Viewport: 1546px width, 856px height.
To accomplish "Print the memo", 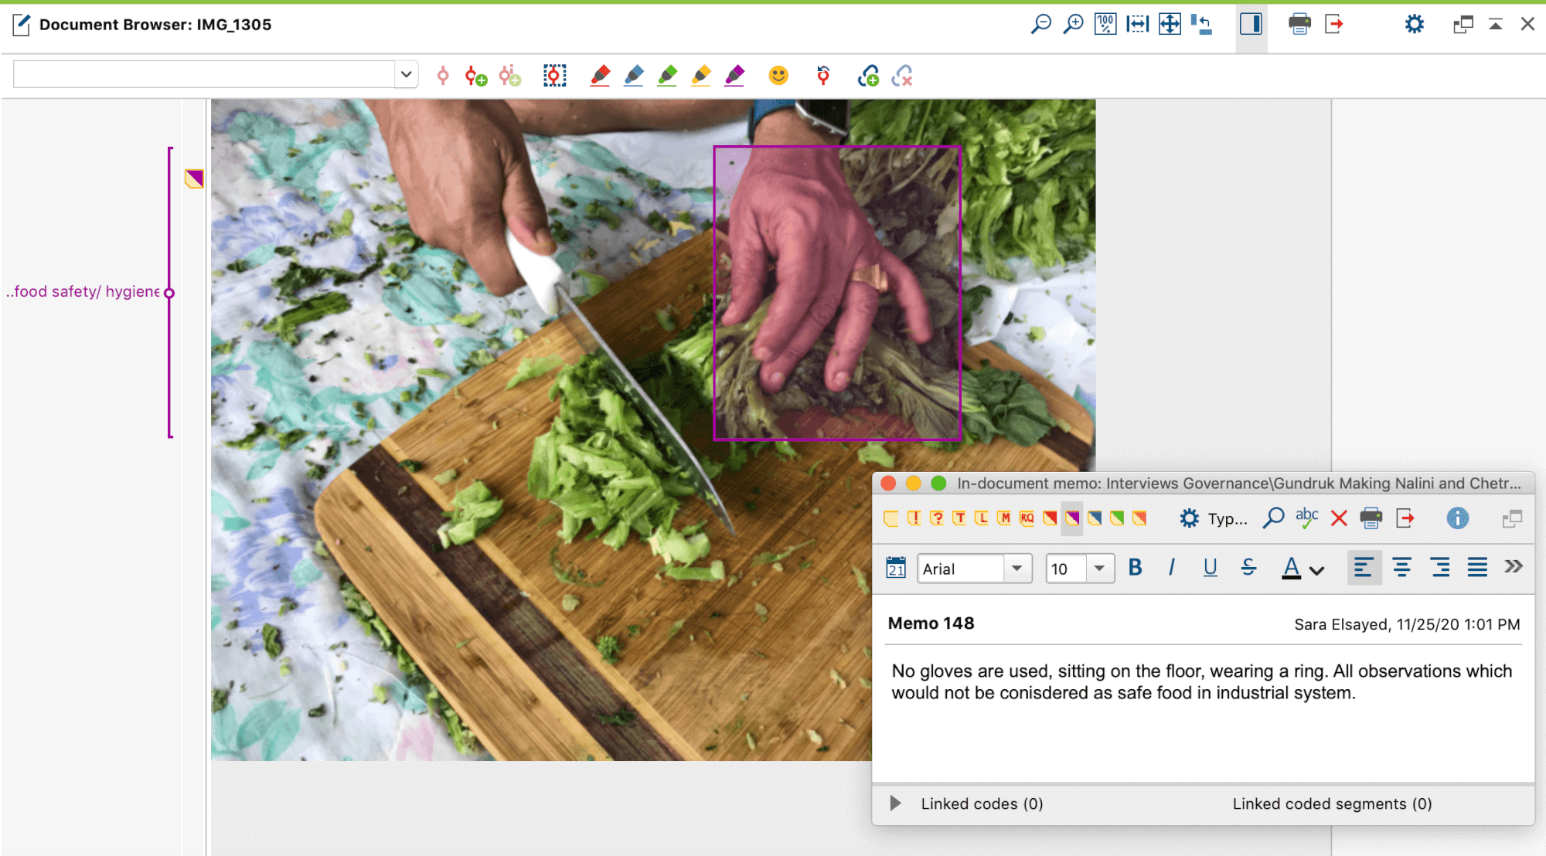I will (1371, 518).
